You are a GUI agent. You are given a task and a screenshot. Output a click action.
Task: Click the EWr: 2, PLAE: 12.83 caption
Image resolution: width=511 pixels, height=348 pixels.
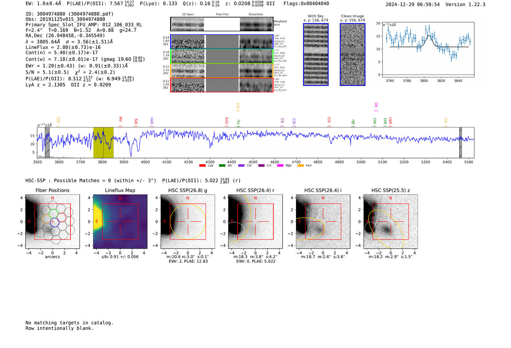(x=188, y=261)
